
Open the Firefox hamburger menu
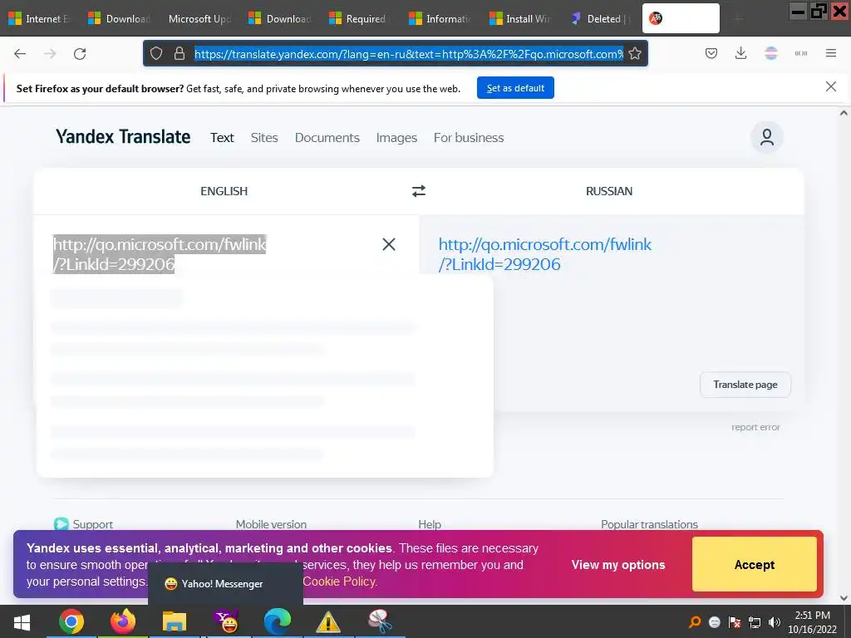[x=831, y=53]
